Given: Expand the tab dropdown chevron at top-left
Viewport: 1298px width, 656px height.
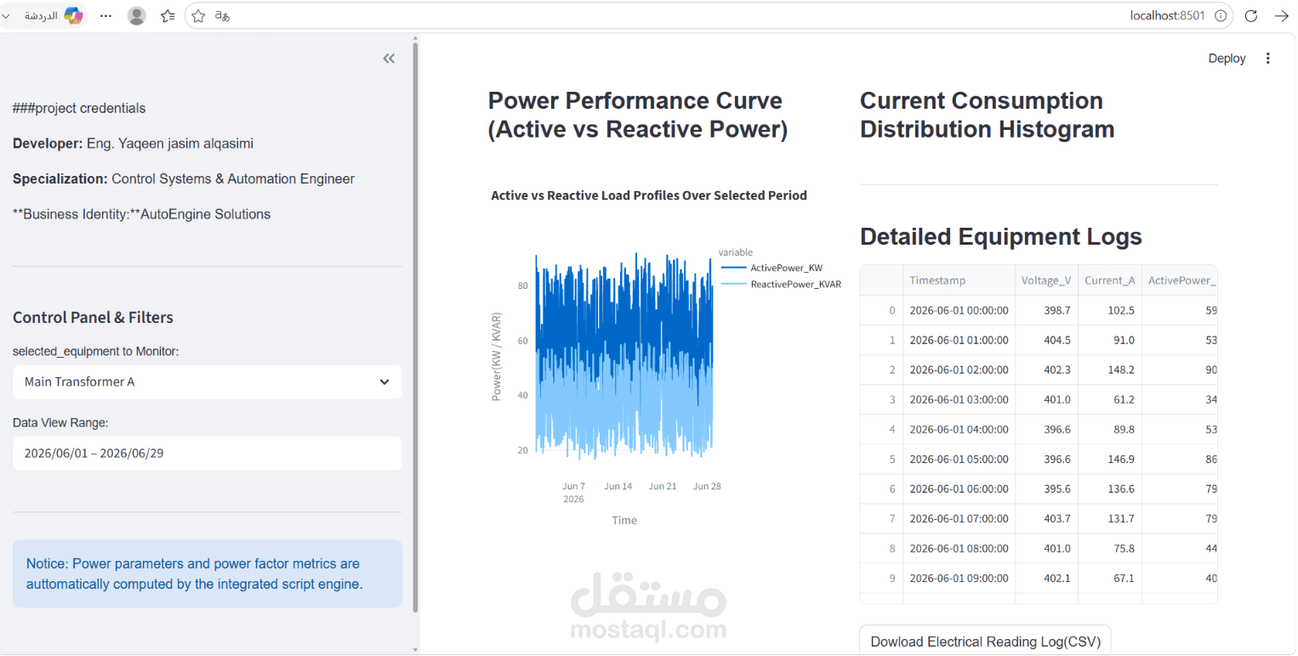Looking at the screenshot, I should [x=6, y=16].
